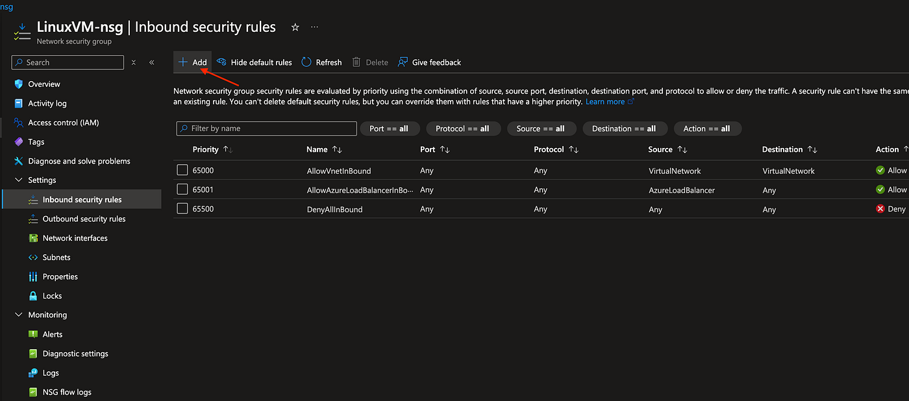Collapse the sidebar with double chevron icon
The image size is (909, 401).
(151, 62)
